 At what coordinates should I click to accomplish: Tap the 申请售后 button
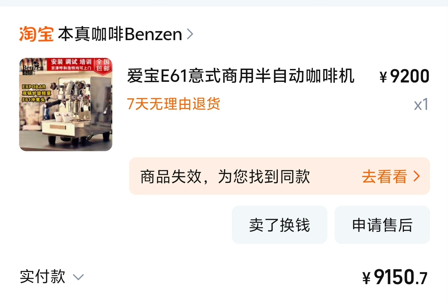pos(382,225)
